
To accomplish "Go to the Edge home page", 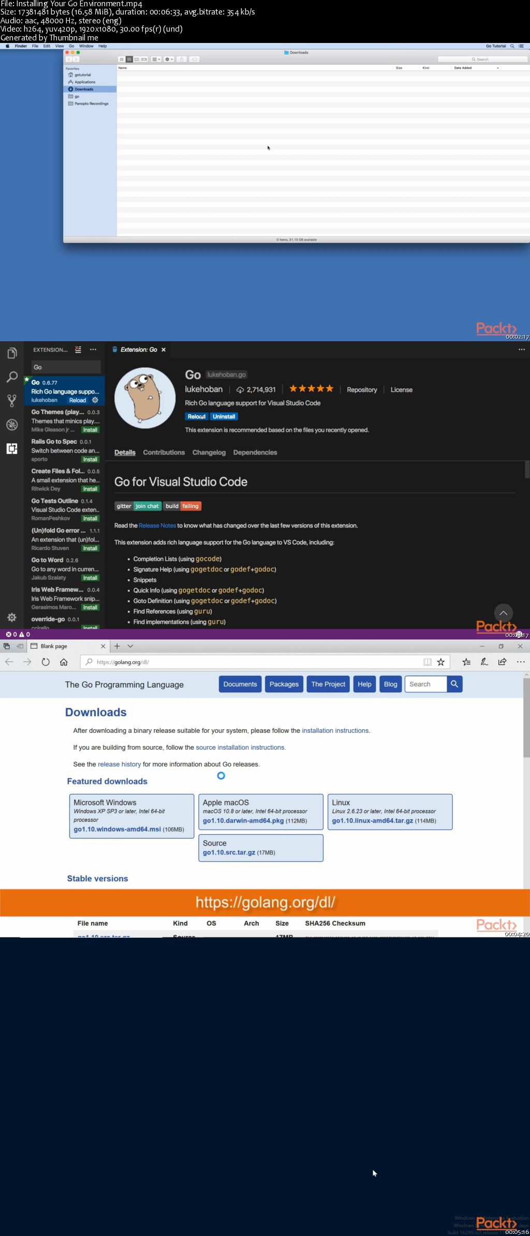I will click(x=64, y=662).
